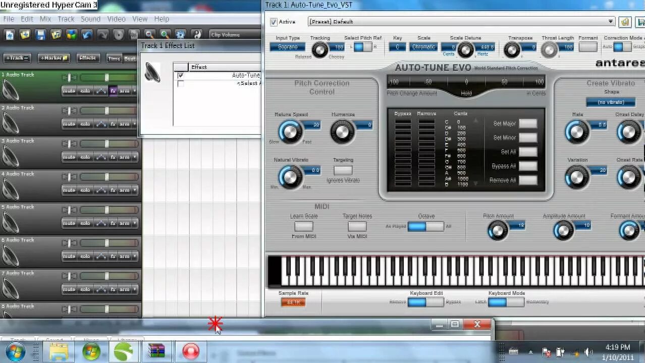Expand the arm dropdown arrow on track 5

(135, 223)
